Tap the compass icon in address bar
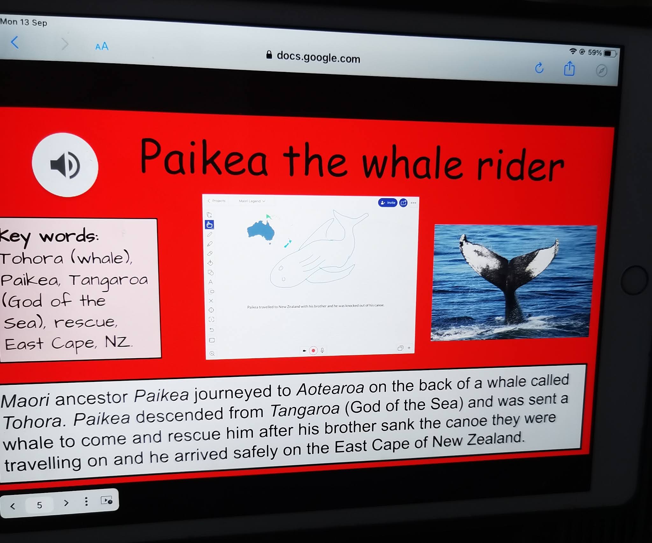Image resolution: width=652 pixels, height=543 pixels. pos(601,71)
